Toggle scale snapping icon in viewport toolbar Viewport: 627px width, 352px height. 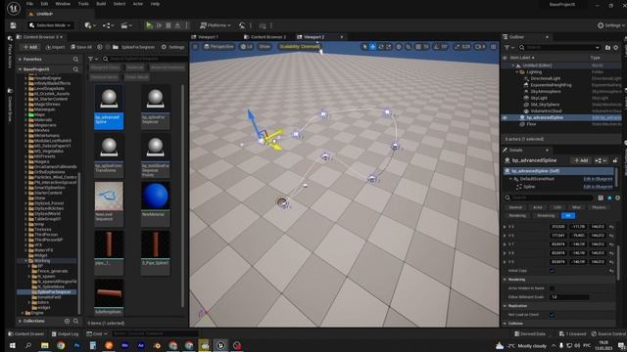pos(458,47)
